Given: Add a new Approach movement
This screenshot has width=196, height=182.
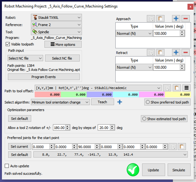Looking at the screenshot, I should (x=176, y=19).
